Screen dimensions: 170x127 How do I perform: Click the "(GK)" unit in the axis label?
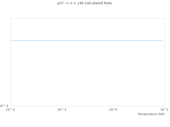[161, 114]
